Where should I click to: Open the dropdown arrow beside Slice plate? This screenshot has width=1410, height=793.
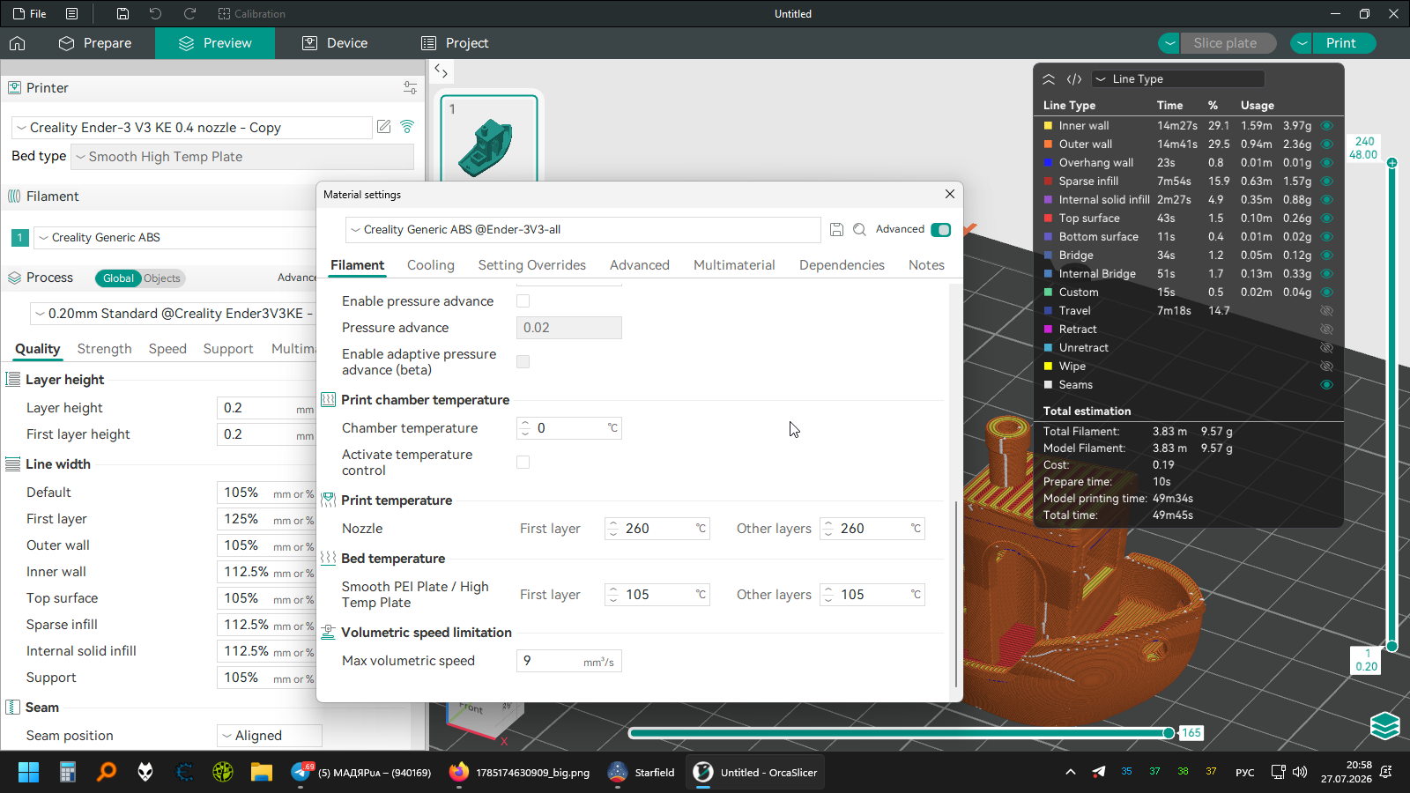click(1169, 43)
